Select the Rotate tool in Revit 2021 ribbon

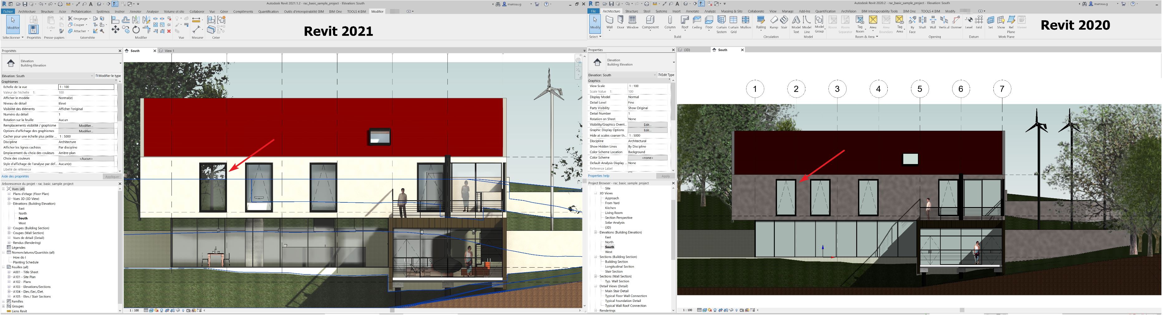click(x=136, y=30)
